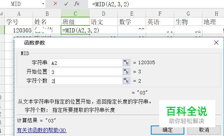Click cell C2 with =MID(A2,3,2) formula
The width and height of the screenshot is (224, 136).
pyautogui.click(x=75, y=30)
